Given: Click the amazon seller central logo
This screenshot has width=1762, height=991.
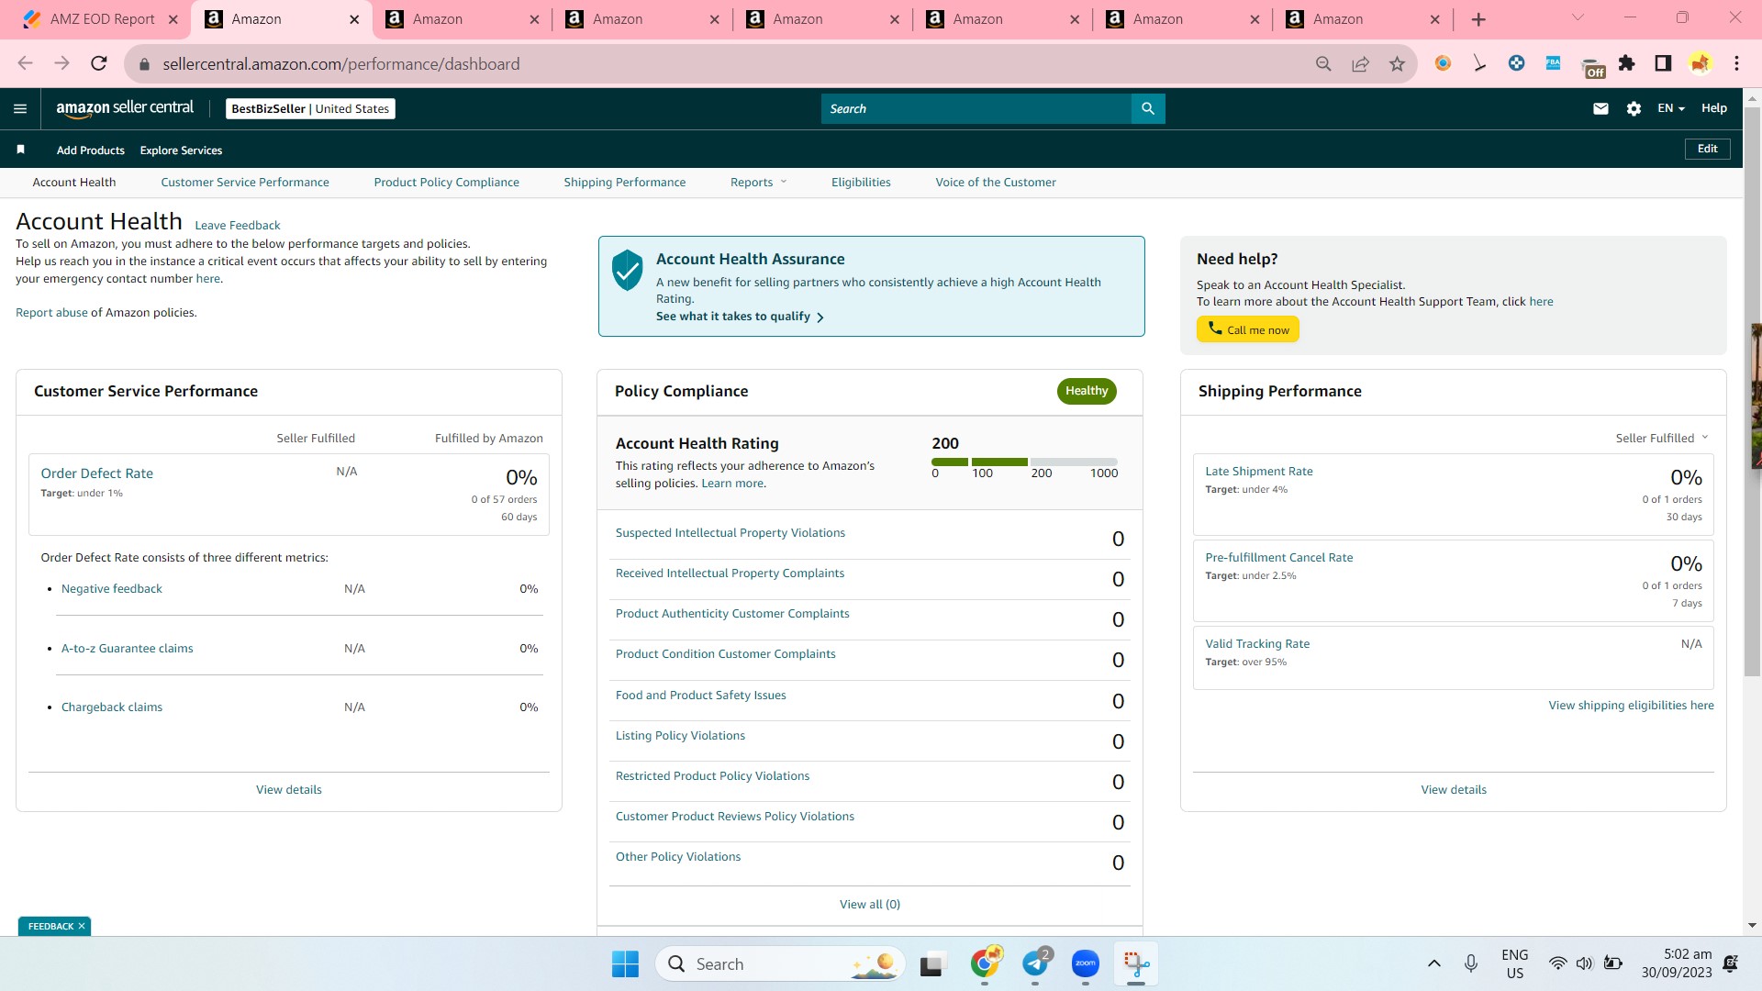Looking at the screenshot, I should tap(125, 108).
